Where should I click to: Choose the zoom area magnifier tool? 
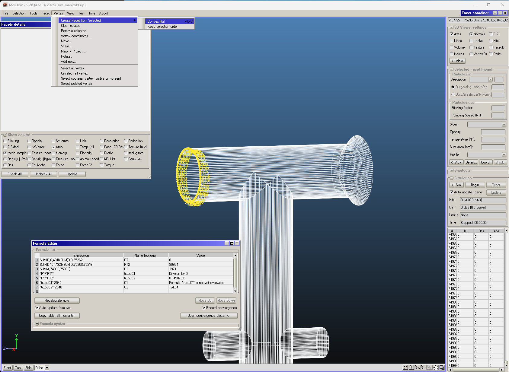click(430, 367)
